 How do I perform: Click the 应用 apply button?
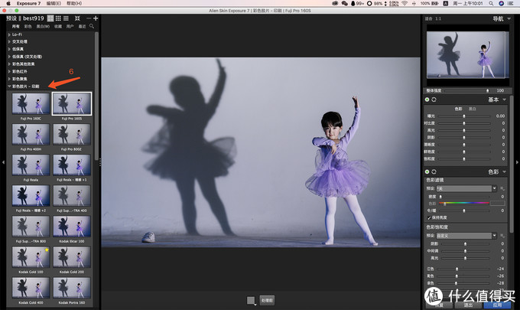tap(499, 304)
